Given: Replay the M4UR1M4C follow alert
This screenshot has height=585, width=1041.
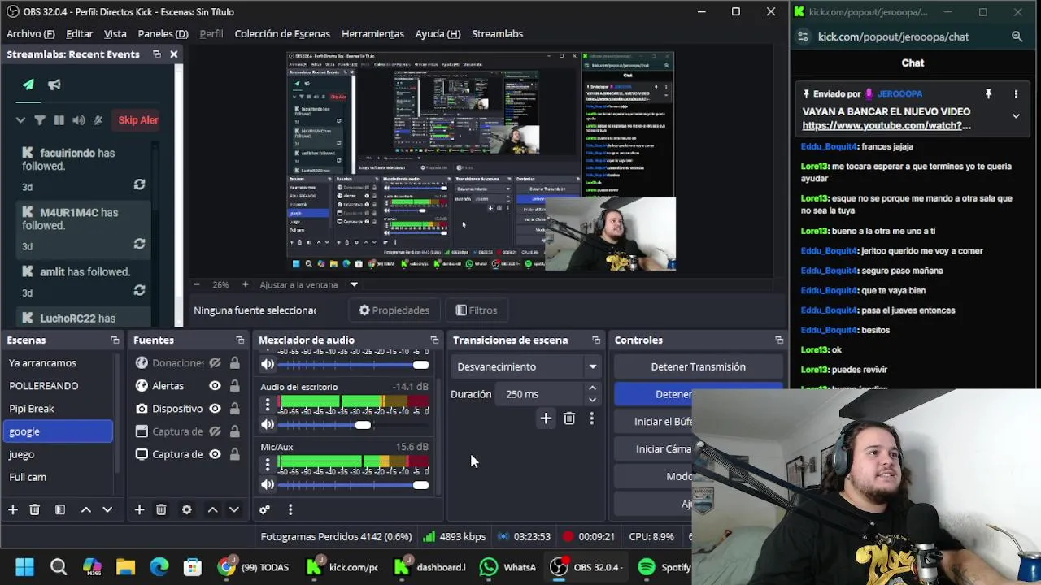Looking at the screenshot, I should [x=139, y=244].
